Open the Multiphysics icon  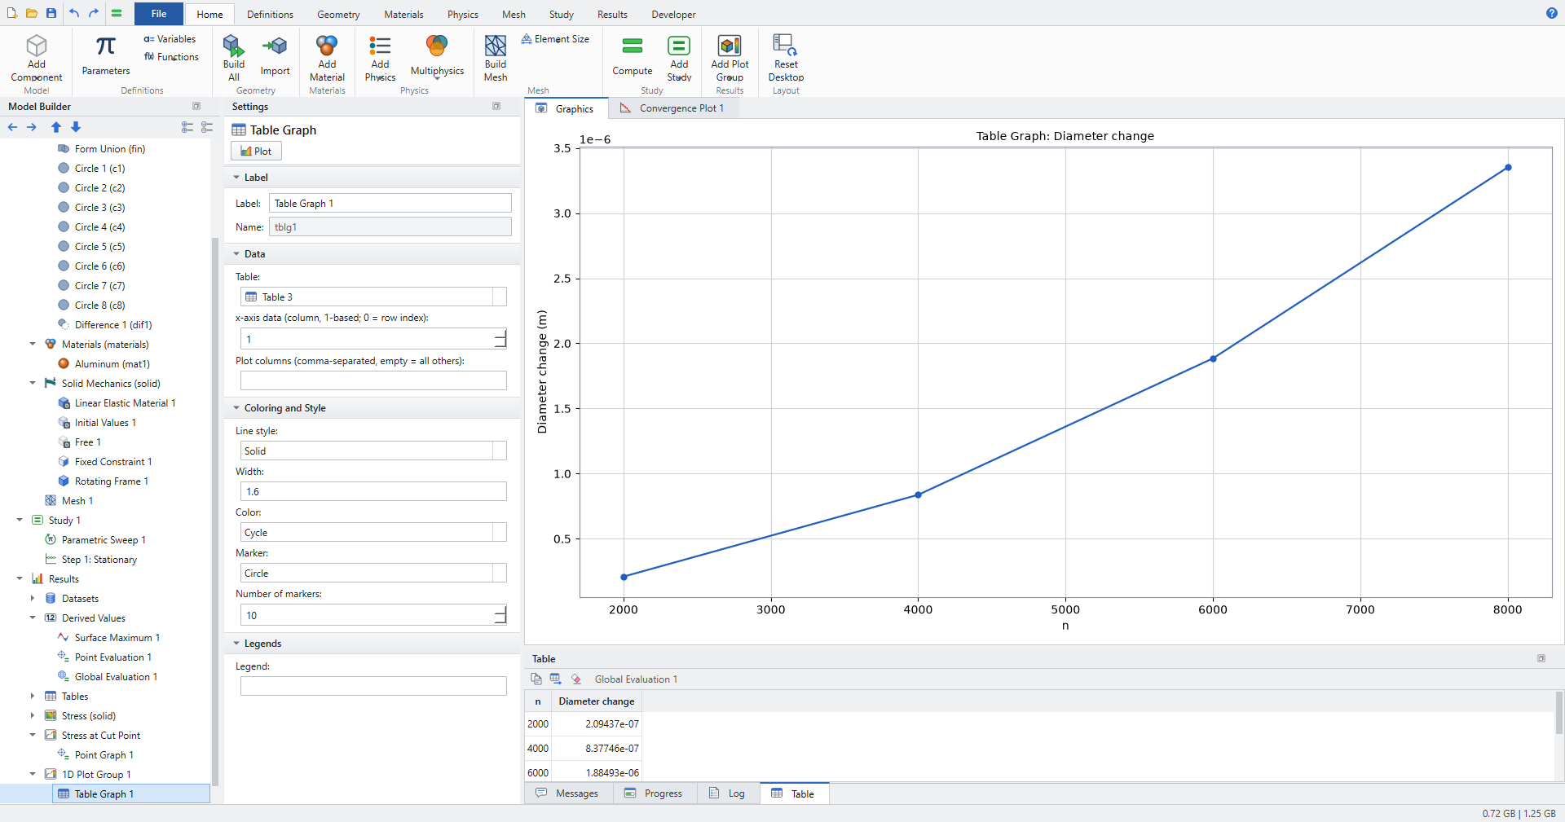click(x=437, y=46)
